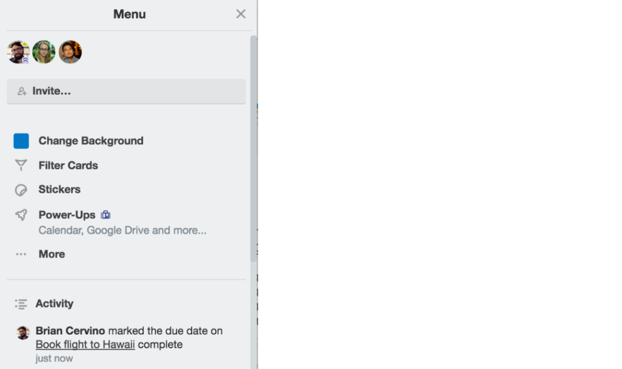The height and width of the screenshot is (369, 622).
Task: Expand More options via ellipsis icon
Action: [21, 254]
